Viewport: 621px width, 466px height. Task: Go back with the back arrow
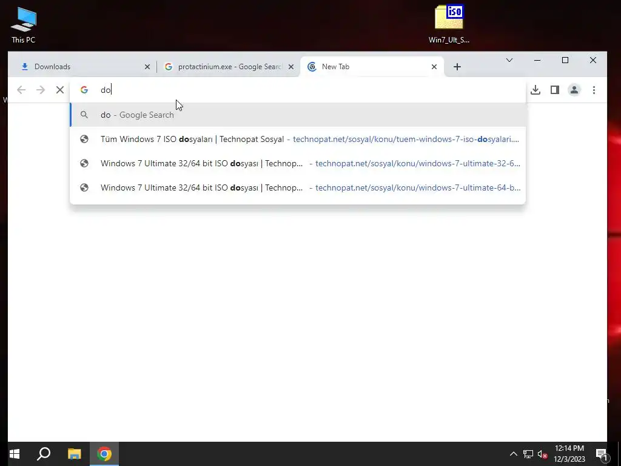click(x=21, y=90)
